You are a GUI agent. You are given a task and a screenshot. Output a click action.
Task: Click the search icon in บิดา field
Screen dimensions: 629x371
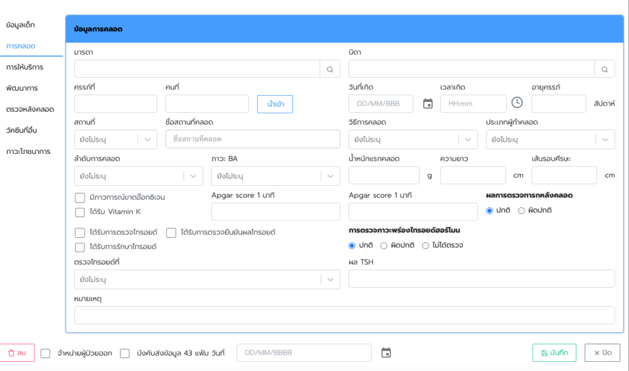[604, 69]
